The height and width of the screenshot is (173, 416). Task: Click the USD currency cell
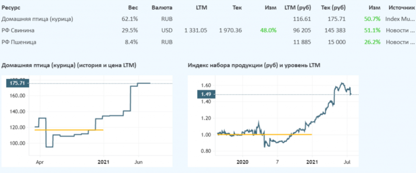167,30
